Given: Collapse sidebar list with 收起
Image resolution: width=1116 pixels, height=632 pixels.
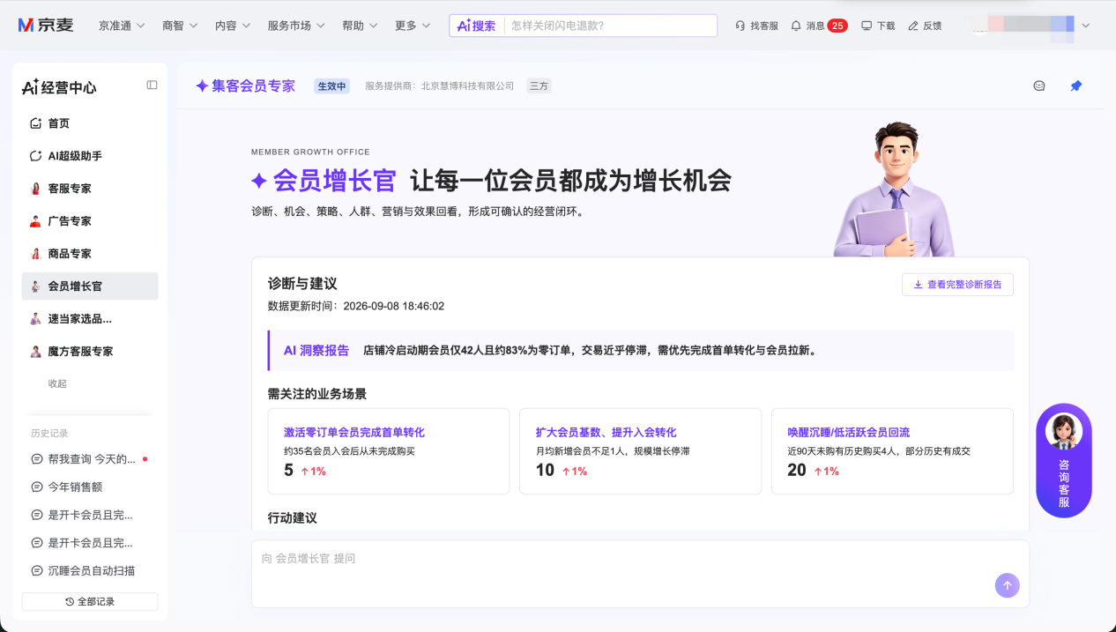Looking at the screenshot, I should [x=57, y=383].
